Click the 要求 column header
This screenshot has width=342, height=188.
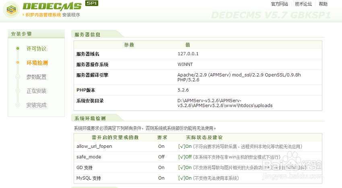tap(162, 137)
